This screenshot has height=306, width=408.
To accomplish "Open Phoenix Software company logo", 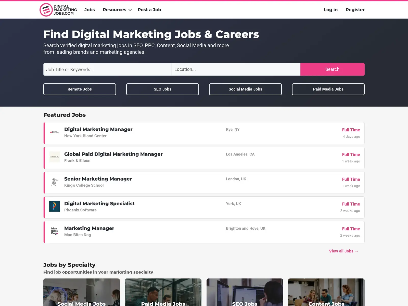I will [55, 206].
